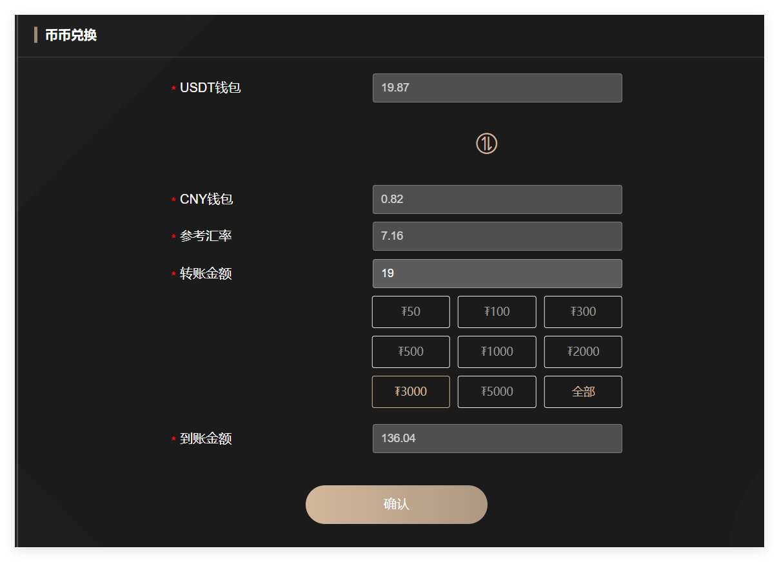Select the ₮50 quick amount button

coord(411,312)
